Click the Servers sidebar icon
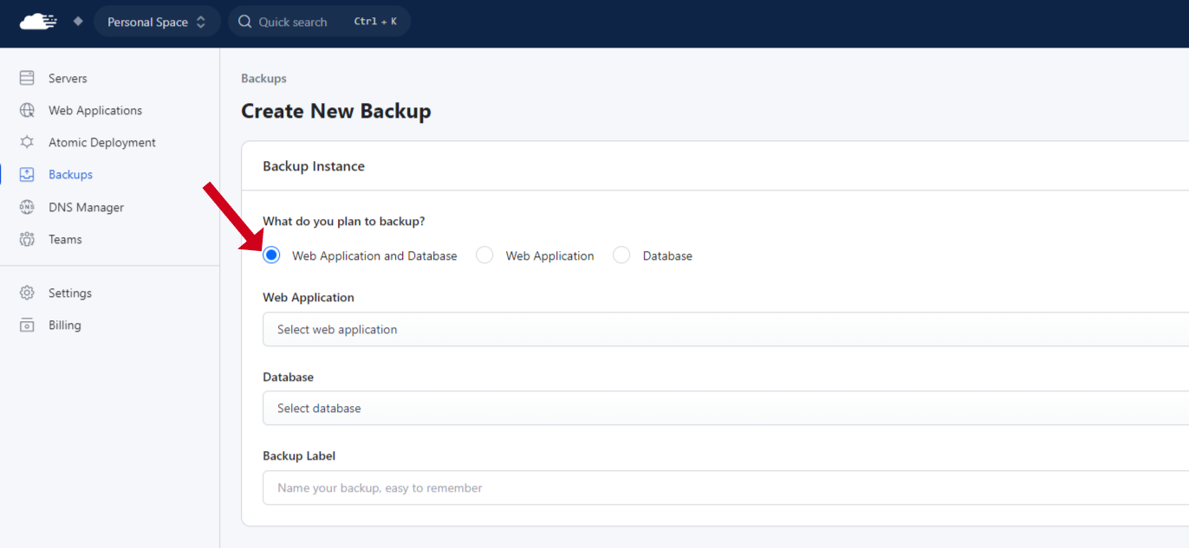Screen dimensions: 1189x548 pos(27,78)
